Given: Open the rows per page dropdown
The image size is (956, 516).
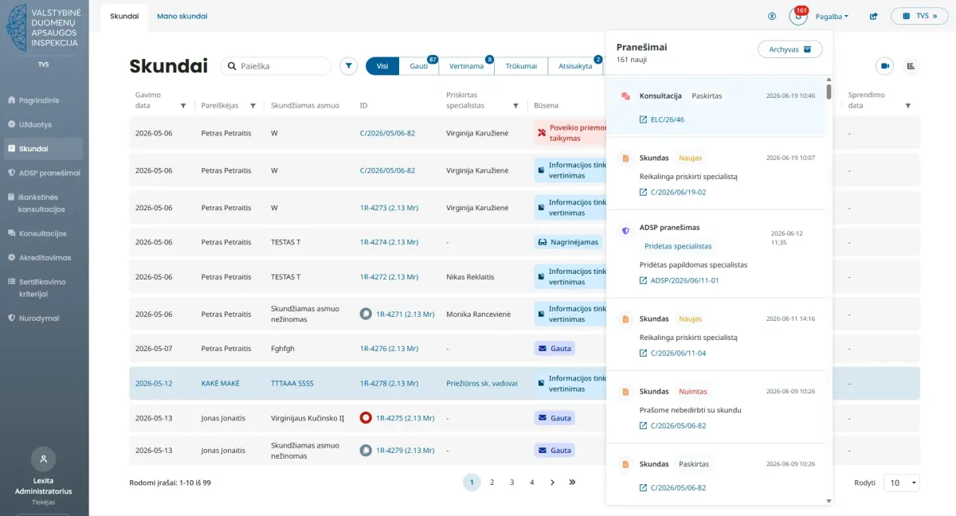Looking at the screenshot, I should 901,483.
